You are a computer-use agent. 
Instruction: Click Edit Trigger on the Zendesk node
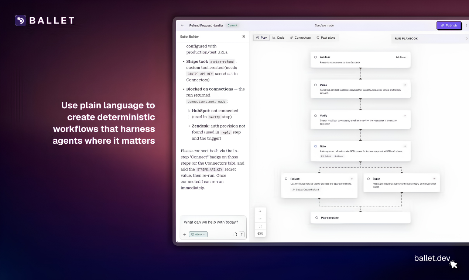401,57
